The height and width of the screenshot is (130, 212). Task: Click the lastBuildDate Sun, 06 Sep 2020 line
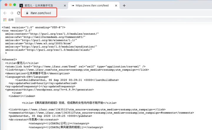(67, 80)
